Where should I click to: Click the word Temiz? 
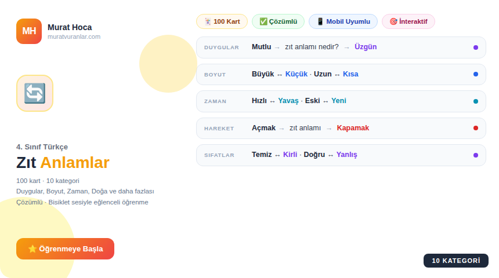[262, 155]
